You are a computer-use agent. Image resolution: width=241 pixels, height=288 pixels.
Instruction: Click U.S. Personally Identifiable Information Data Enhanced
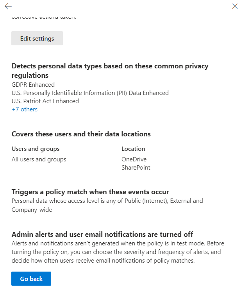(x=90, y=93)
